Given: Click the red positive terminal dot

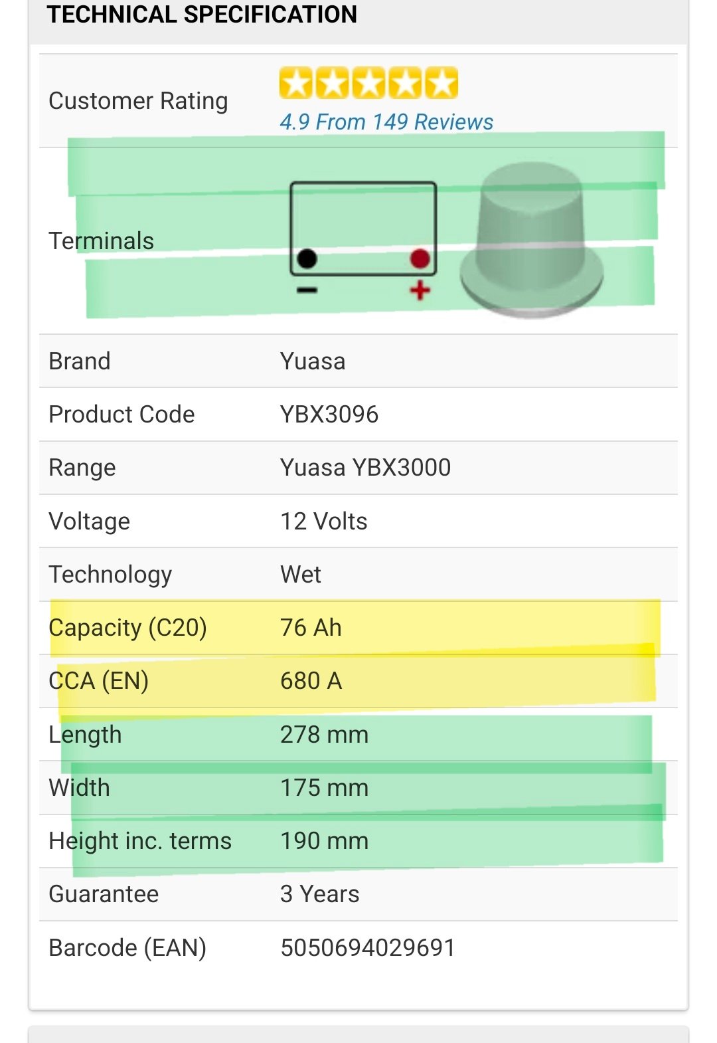Looking at the screenshot, I should [x=420, y=258].
